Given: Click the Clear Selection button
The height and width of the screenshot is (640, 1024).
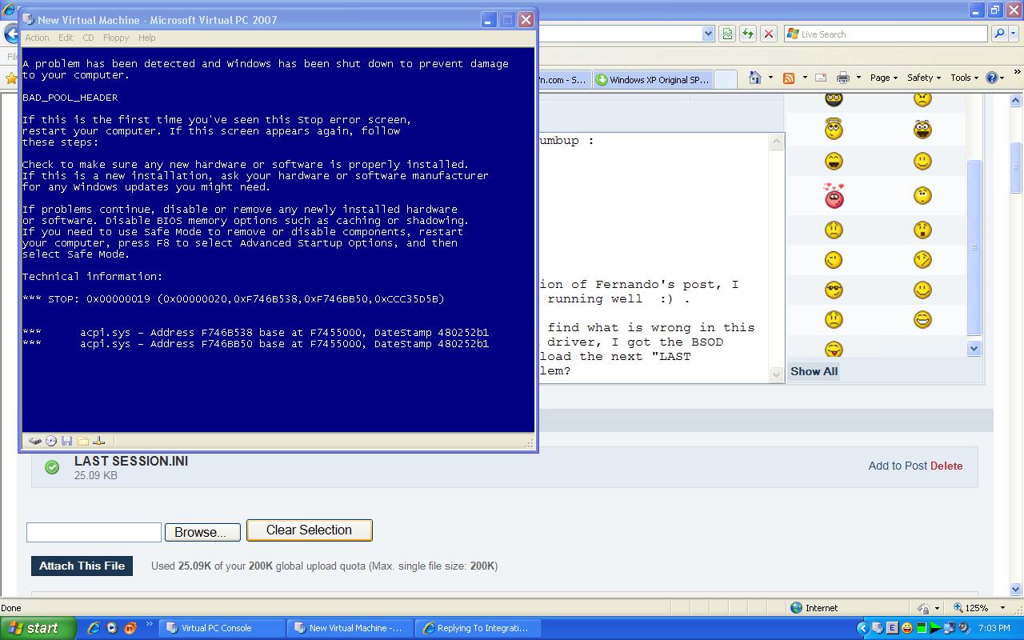Looking at the screenshot, I should tap(309, 530).
